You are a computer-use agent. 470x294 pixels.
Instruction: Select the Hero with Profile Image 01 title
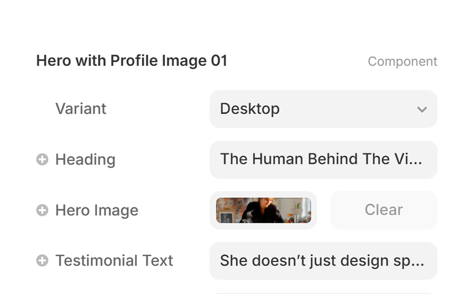pos(132,61)
